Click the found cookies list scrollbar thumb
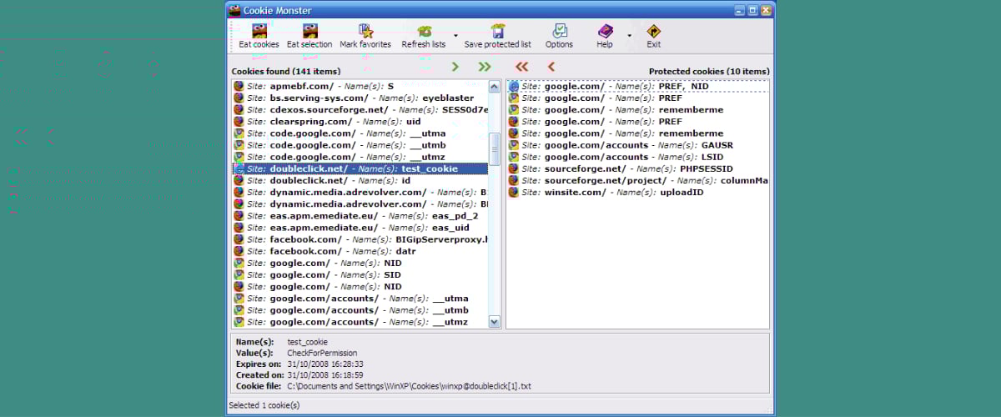 click(494, 148)
